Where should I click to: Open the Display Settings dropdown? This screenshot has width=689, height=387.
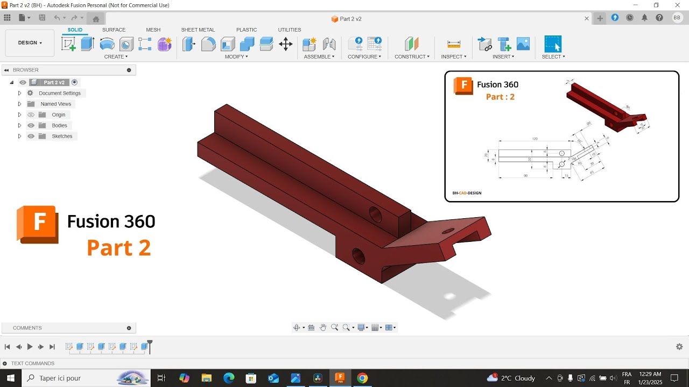click(363, 327)
